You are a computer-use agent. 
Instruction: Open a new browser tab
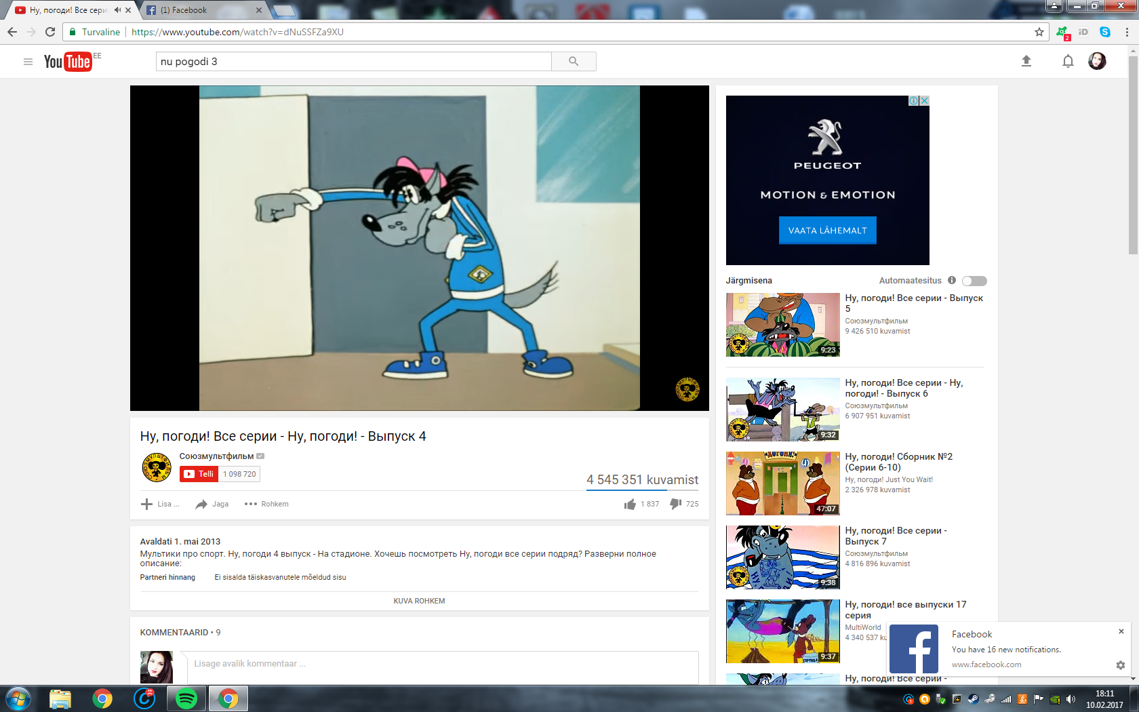click(284, 10)
